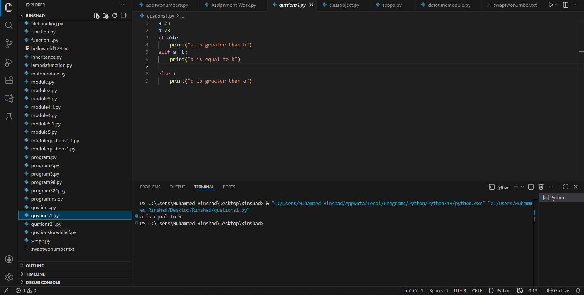
Task: Click the New Folder icon in Explorer
Action: [x=105, y=15]
